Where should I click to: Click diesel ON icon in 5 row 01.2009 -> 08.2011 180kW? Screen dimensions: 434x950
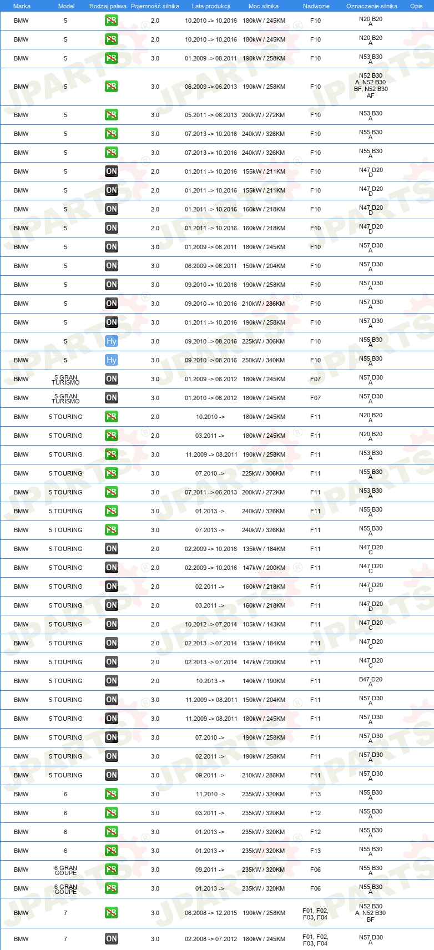coord(112,247)
